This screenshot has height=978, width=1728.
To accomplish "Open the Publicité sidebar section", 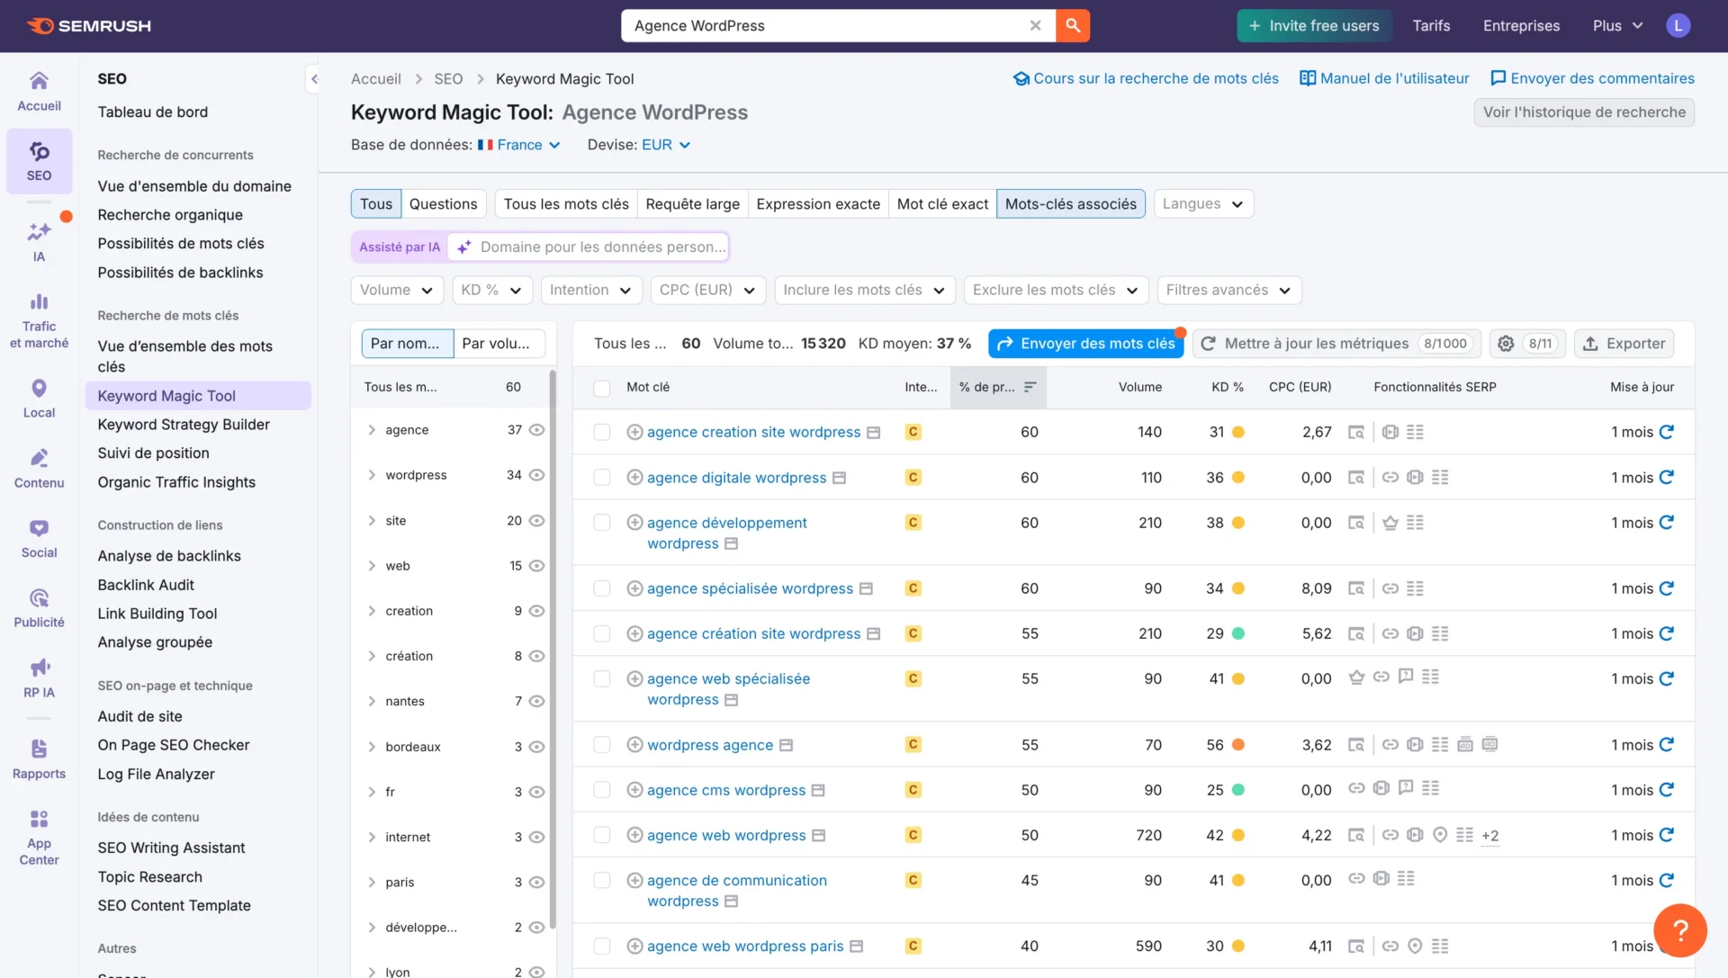I will (x=38, y=606).
